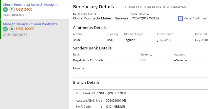This screenshot has width=208, height=109.
Task: Select Churai Poothatta Mahesh Narayan beneficiary entry
Action: click(x=35, y=10)
